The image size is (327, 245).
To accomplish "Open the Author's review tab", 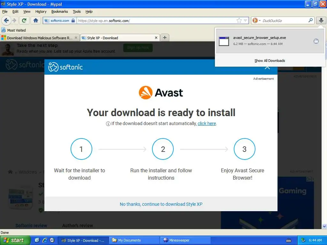I will coord(78,226).
